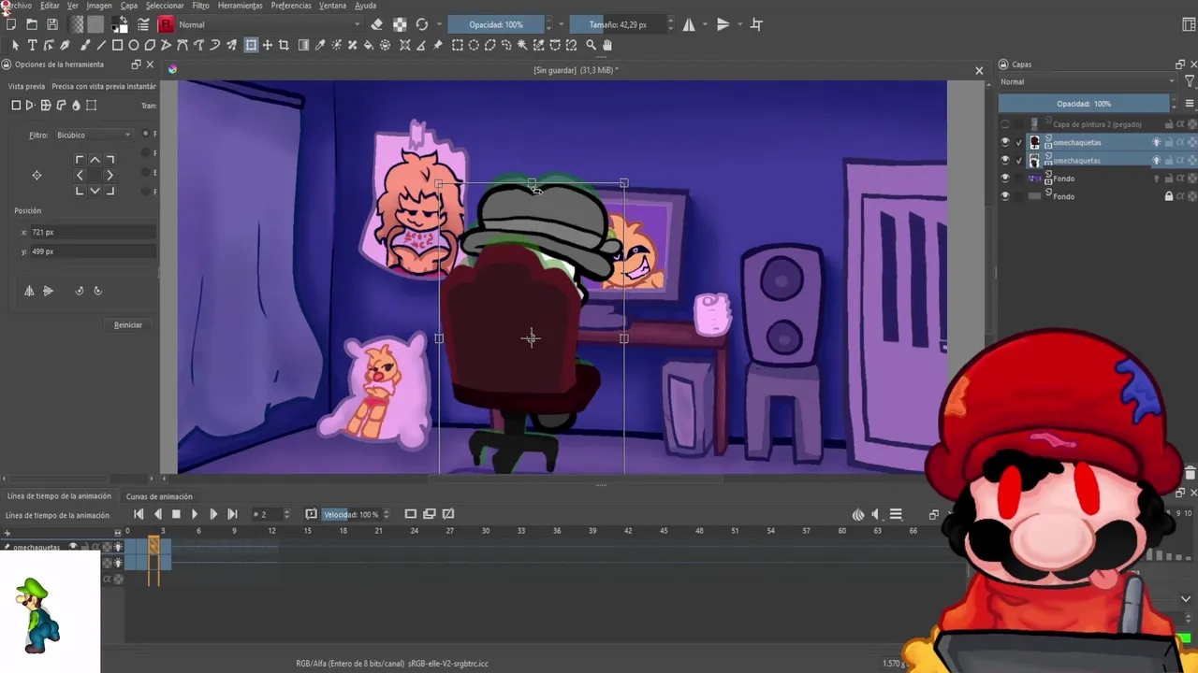Toggle horizontal mirror mode
This screenshot has height=673, width=1198.
[689, 24]
